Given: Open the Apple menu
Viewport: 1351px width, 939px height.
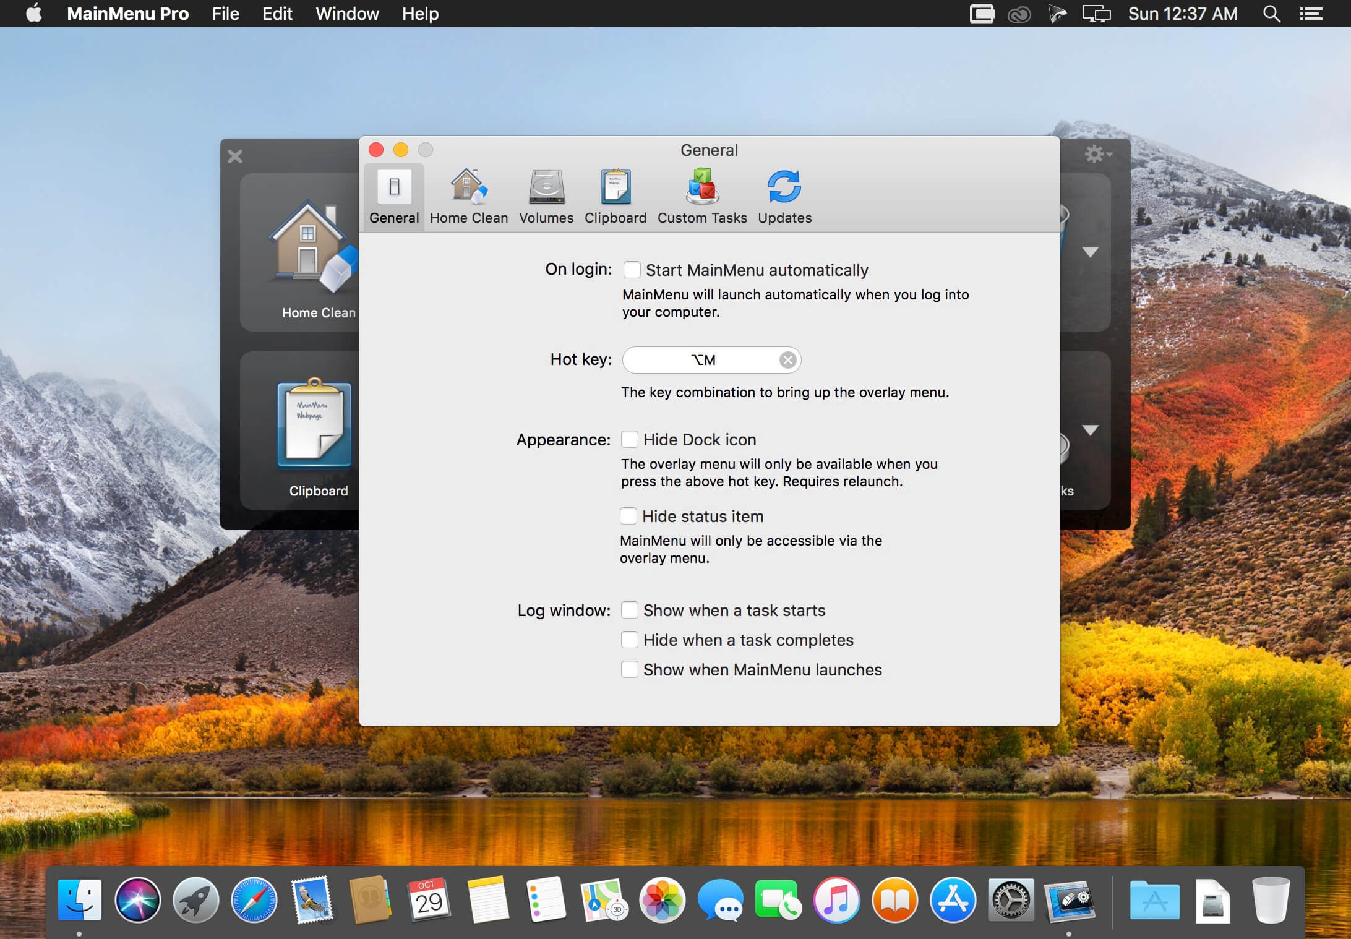Looking at the screenshot, I should click(x=34, y=13).
